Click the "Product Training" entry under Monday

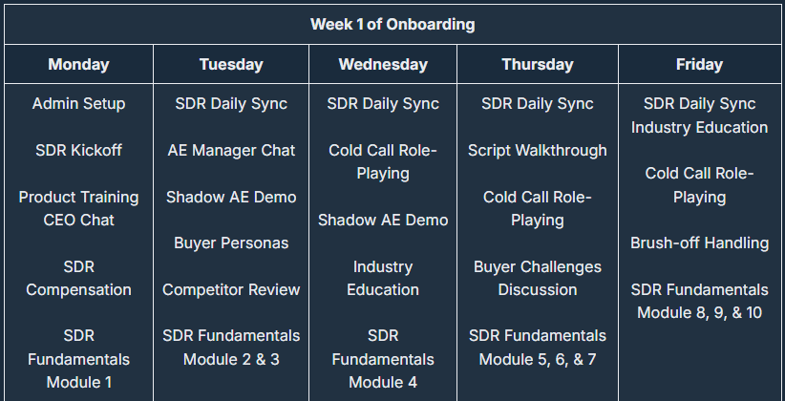(78, 197)
